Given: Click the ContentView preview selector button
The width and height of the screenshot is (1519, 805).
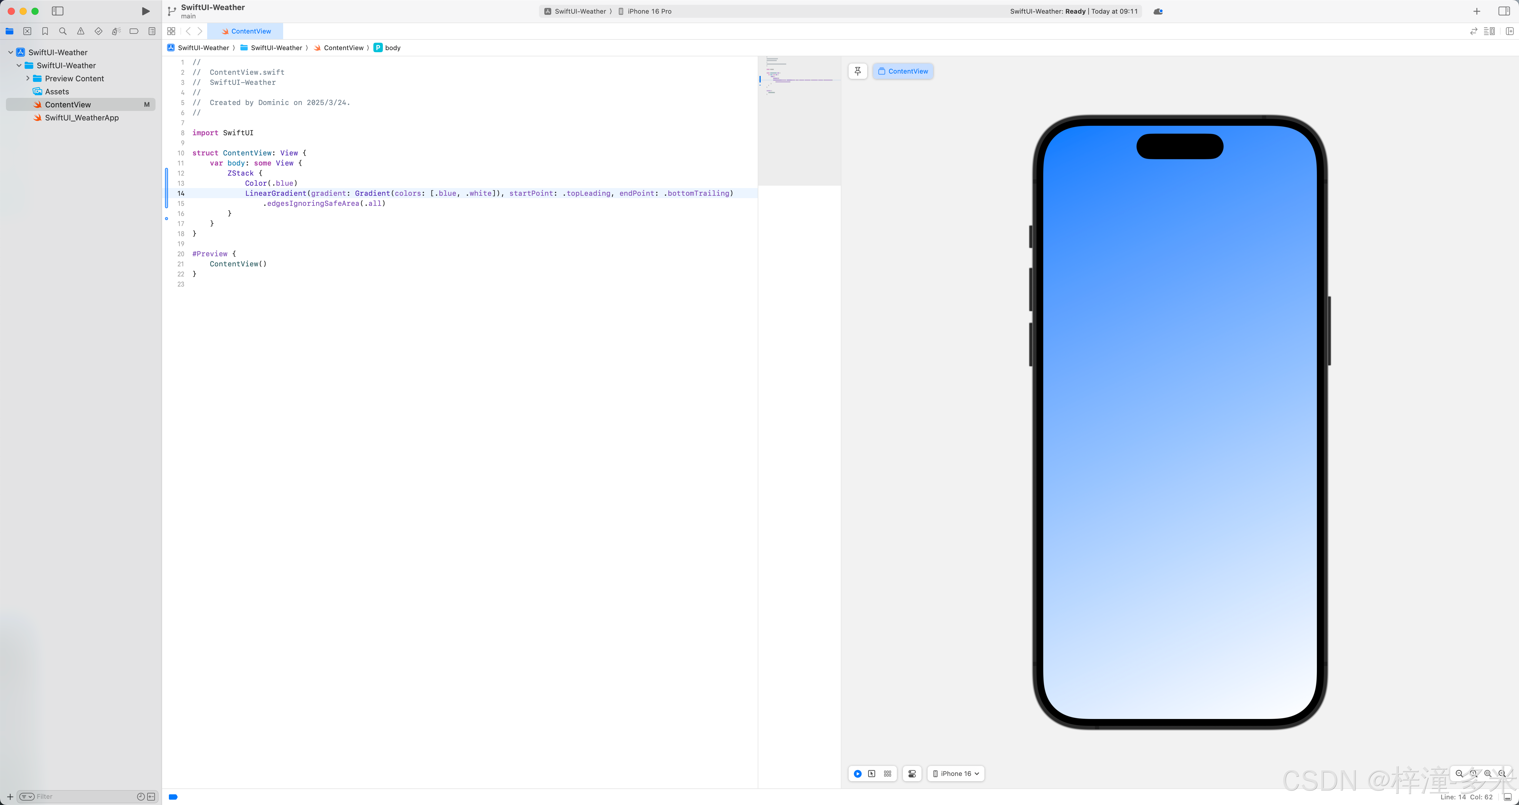Looking at the screenshot, I should tap(903, 71).
